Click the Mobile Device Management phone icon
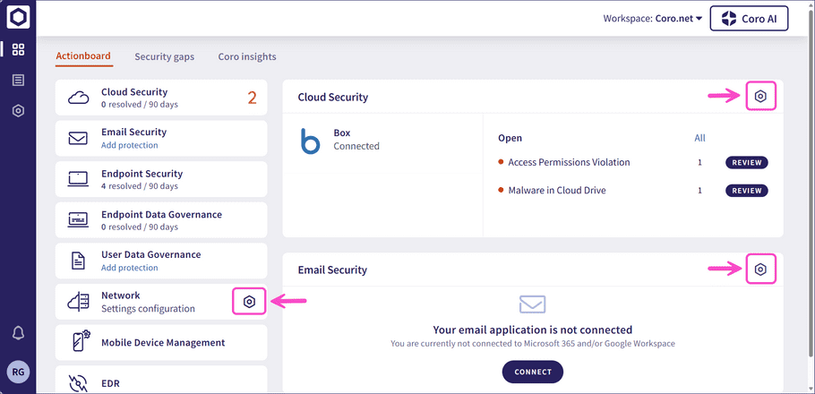The height and width of the screenshot is (394, 815). click(80, 343)
